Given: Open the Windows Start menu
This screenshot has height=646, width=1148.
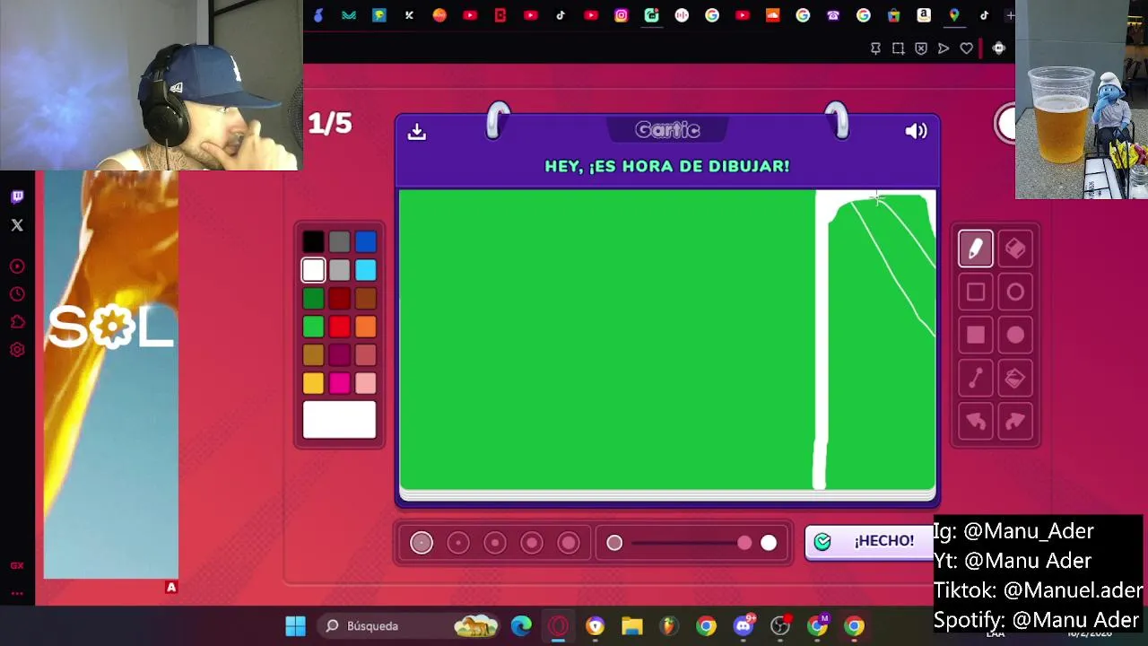Looking at the screenshot, I should [x=295, y=625].
